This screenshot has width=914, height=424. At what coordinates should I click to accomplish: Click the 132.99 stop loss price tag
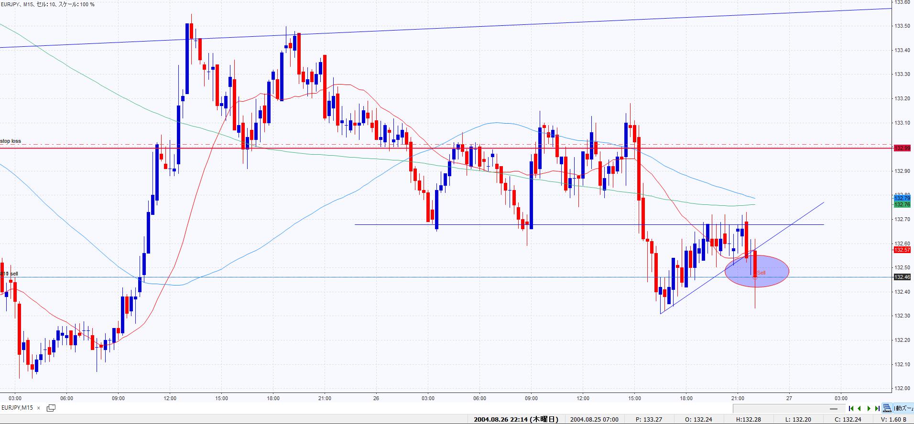click(902, 148)
